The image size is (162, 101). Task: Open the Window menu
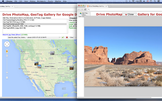point(58,1)
